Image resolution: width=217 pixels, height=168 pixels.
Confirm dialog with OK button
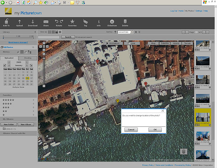coord(155,130)
